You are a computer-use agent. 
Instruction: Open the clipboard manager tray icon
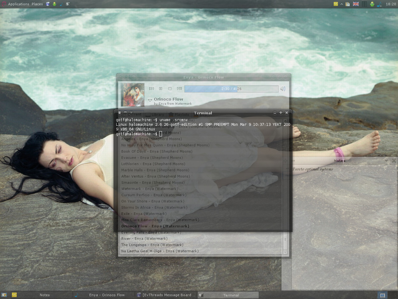click(x=348, y=4)
